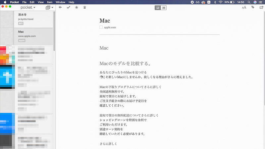Switch to Web View toggle

164,8
